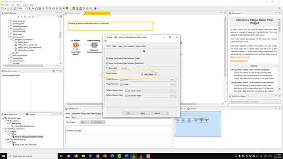This screenshot has height=159, width=283.
Task: Toggle Merge With Existing Filter Definitions (Model Port)
Action: point(107,63)
